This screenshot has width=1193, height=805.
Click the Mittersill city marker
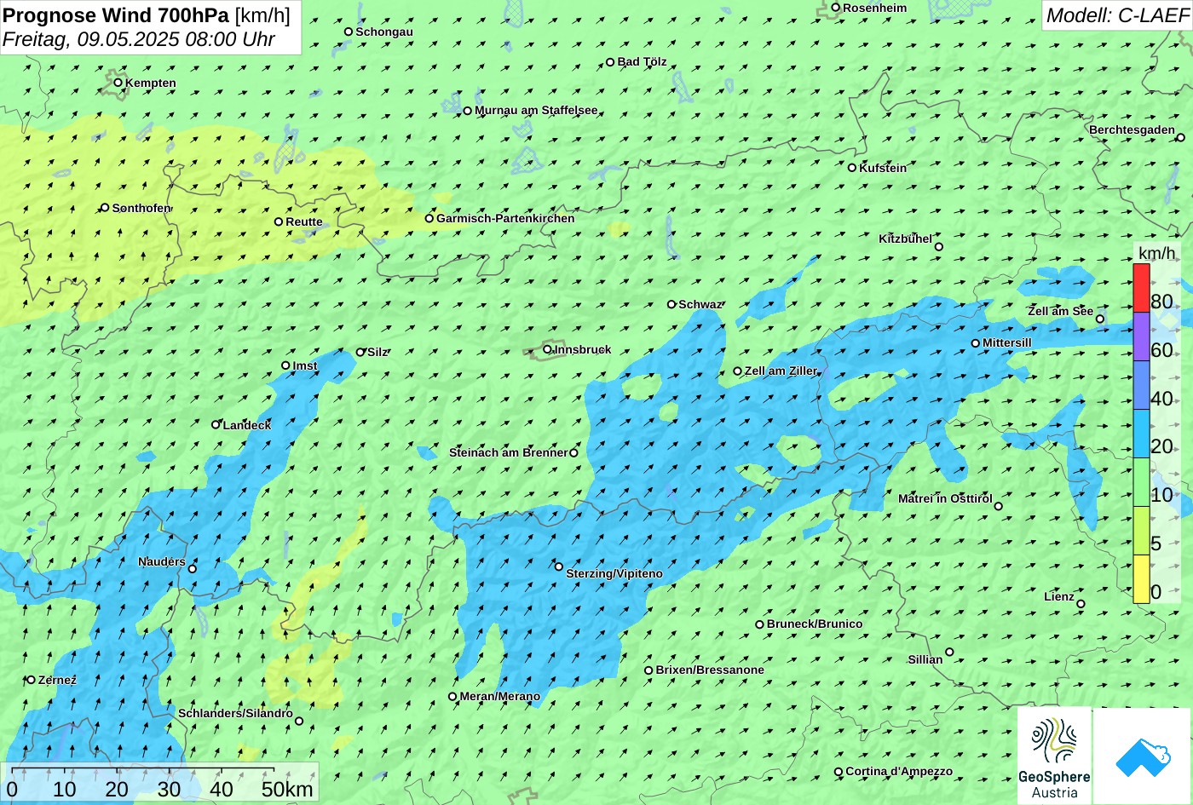976,343
